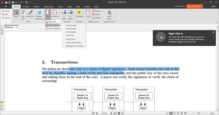Open the QuickSign tool
Viewport: 219px width, 115px height.
[30, 15]
